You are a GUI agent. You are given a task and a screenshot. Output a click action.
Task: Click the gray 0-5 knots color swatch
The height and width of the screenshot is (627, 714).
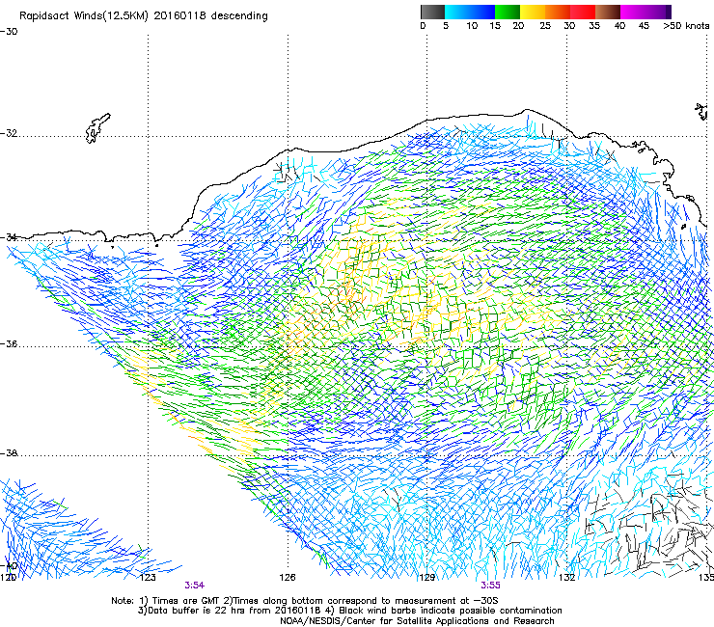tap(432, 12)
